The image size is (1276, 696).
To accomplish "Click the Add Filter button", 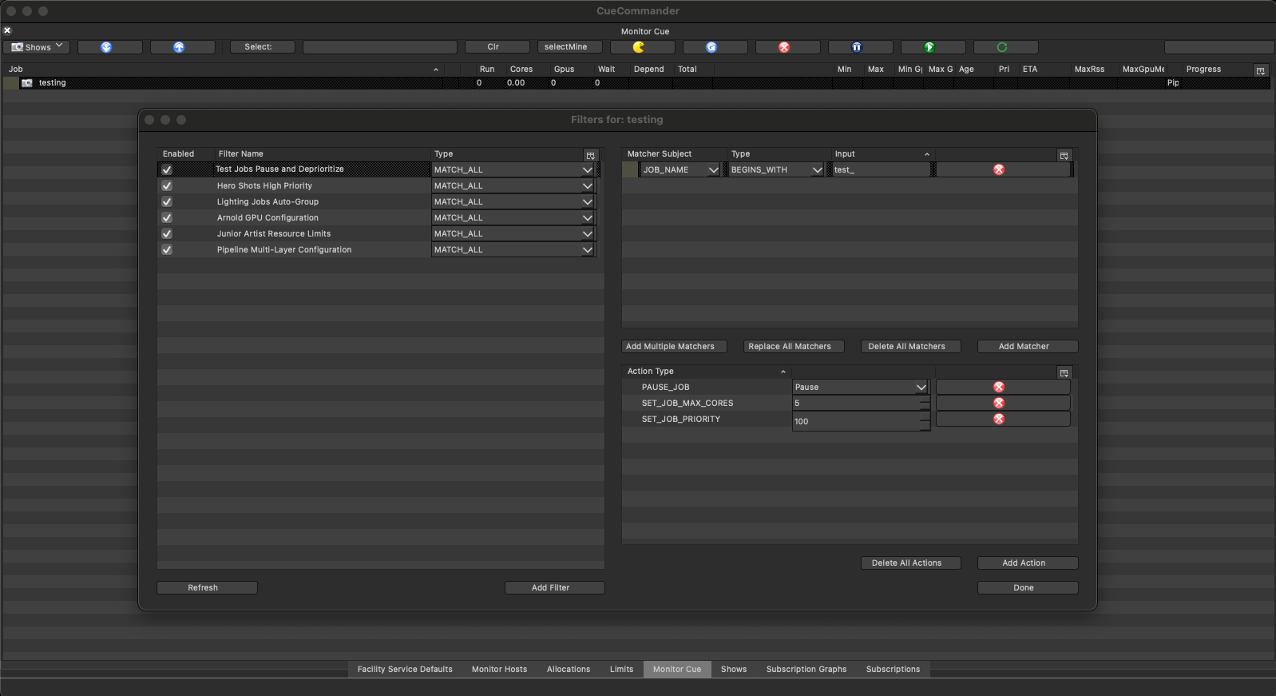I will 550,587.
